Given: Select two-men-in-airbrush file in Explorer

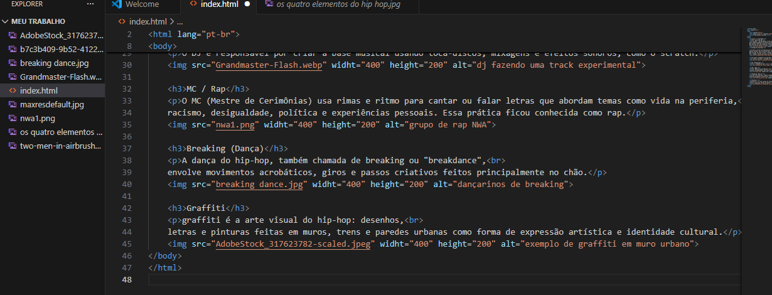Looking at the screenshot, I should (x=60, y=146).
